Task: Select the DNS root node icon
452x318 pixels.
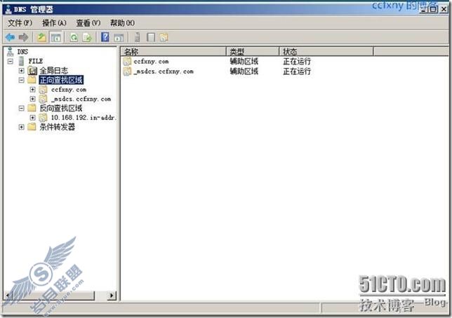Action: pyautogui.click(x=10, y=52)
